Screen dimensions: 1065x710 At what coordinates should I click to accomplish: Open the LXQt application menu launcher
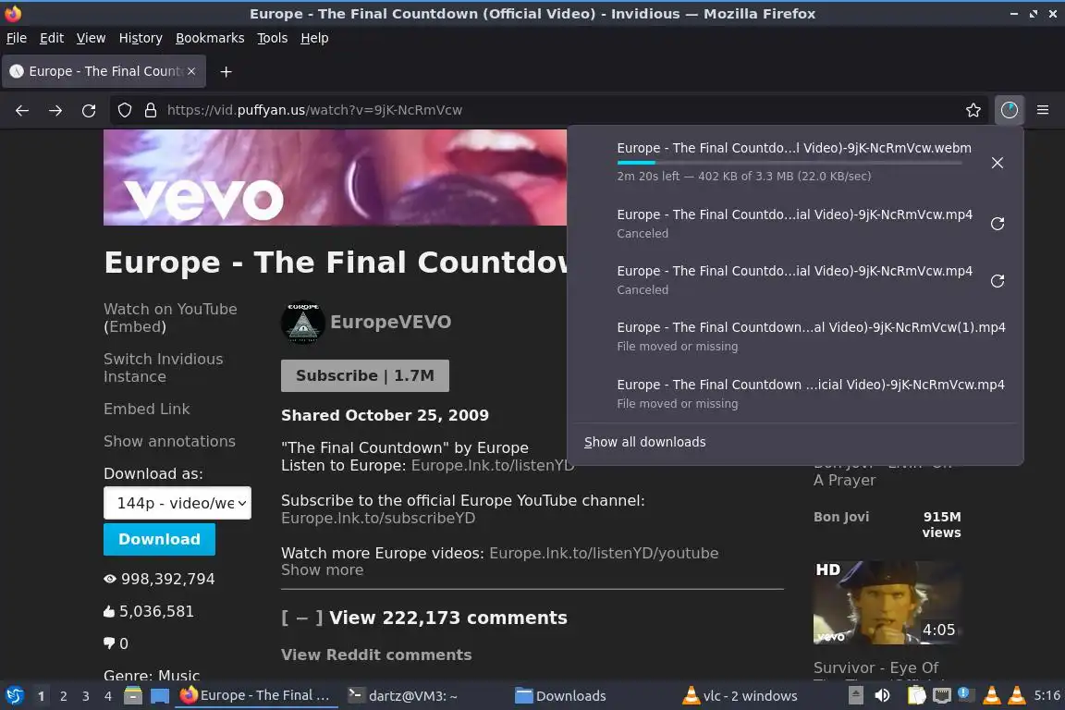point(14,696)
